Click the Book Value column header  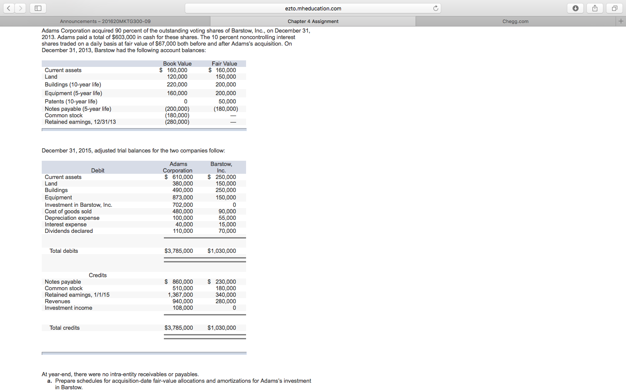pyautogui.click(x=177, y=63)
